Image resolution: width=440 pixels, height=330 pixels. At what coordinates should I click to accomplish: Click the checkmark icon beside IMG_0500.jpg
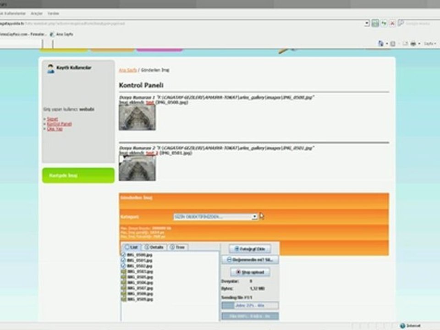123,254
